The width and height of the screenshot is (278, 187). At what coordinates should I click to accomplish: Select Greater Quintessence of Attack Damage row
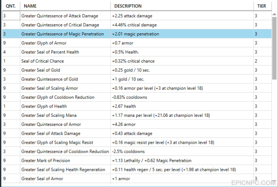tap(137, 16)
